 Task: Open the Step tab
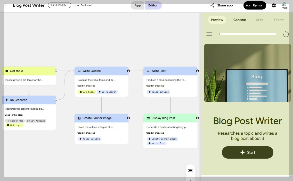pyautogui.click(x=260, y=20)
